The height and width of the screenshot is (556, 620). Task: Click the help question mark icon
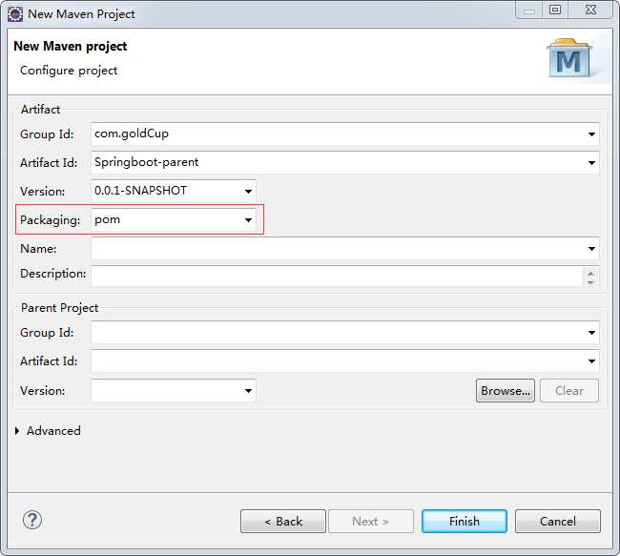click(32, 520)
